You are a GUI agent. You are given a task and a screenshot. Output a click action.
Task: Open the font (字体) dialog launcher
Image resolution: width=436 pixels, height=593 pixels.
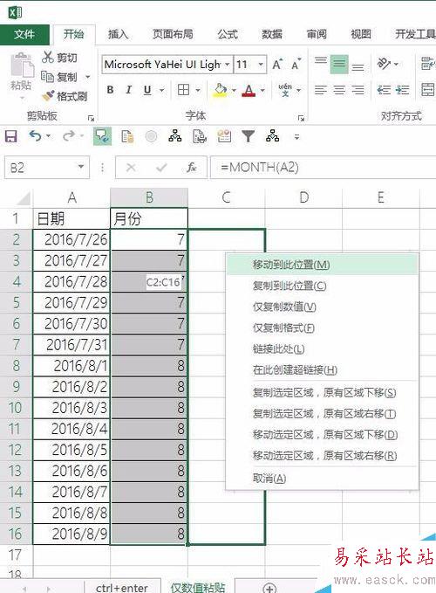(301, 119)
